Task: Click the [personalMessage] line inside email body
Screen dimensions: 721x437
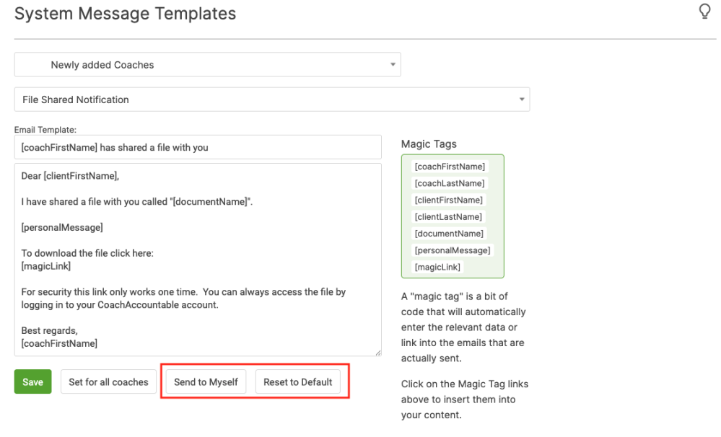Action: tap(62, 227)
